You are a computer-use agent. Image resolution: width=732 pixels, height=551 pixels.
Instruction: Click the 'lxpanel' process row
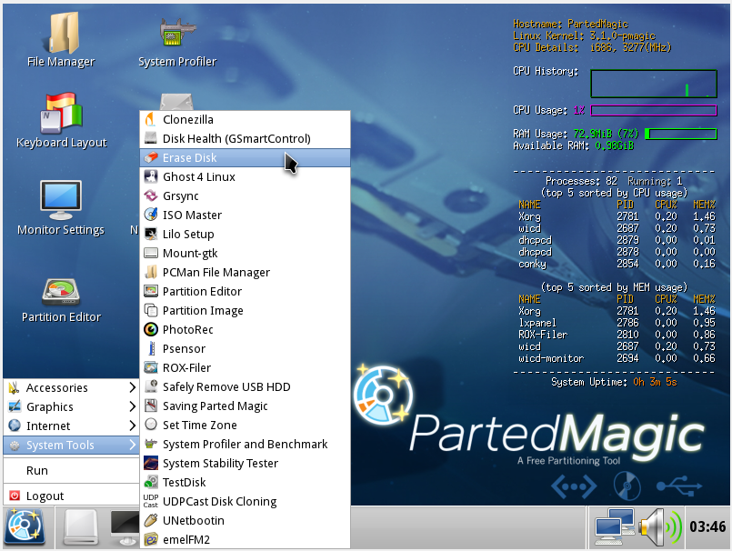617,323
